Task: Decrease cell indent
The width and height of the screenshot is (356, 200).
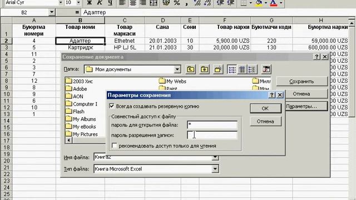Action: click(x=220, y=3)
